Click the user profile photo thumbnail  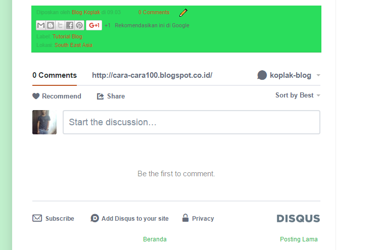pos(44,122)
